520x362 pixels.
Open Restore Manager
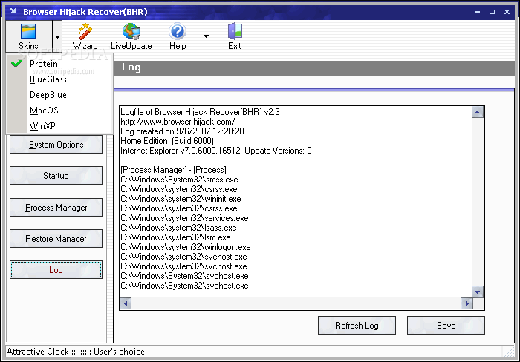tap(56, 238)
